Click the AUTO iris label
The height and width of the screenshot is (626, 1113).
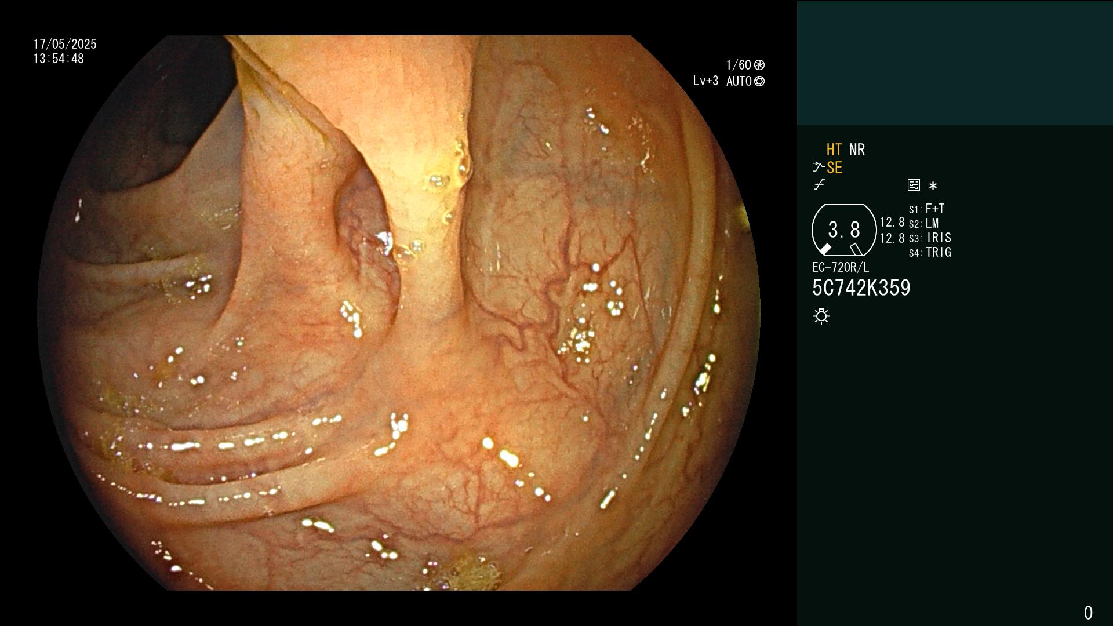coord(739,82)
